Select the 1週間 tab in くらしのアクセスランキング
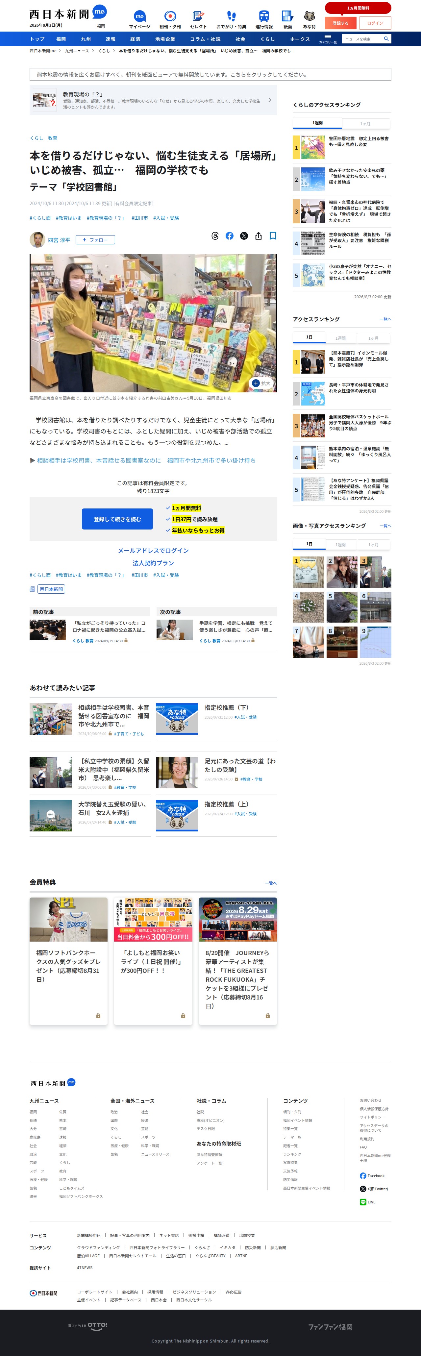 pyautogui.click(x=317, y=123)
